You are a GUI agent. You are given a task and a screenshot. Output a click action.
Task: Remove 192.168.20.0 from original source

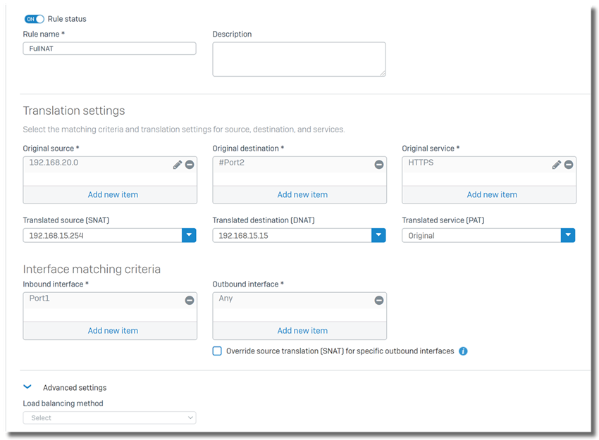190,165
